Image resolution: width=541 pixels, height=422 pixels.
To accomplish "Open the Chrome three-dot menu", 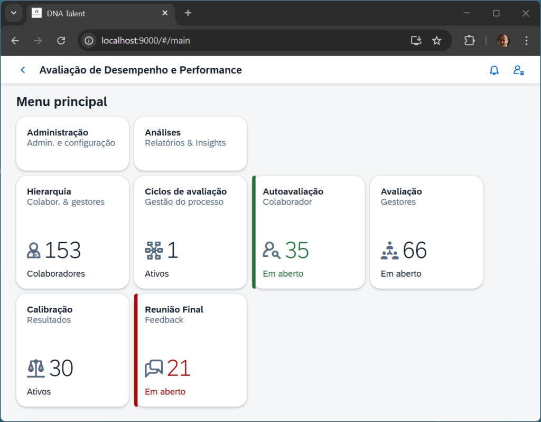I will coord(526,41).
